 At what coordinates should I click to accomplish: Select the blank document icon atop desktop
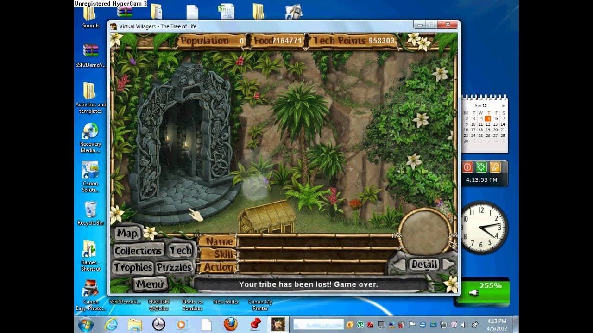click(192, 12)
